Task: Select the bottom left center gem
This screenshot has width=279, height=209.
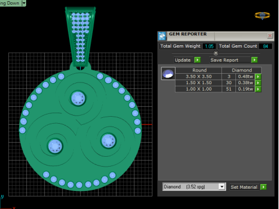Action: 55,146
